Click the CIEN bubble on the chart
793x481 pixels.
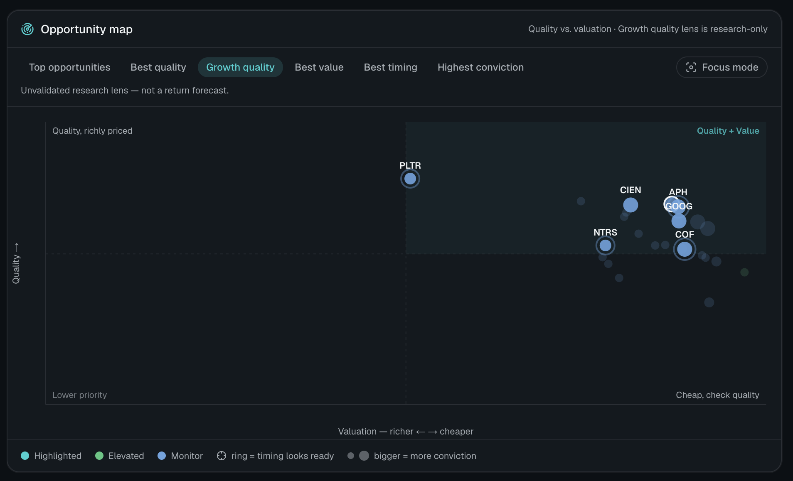[630, 205]
